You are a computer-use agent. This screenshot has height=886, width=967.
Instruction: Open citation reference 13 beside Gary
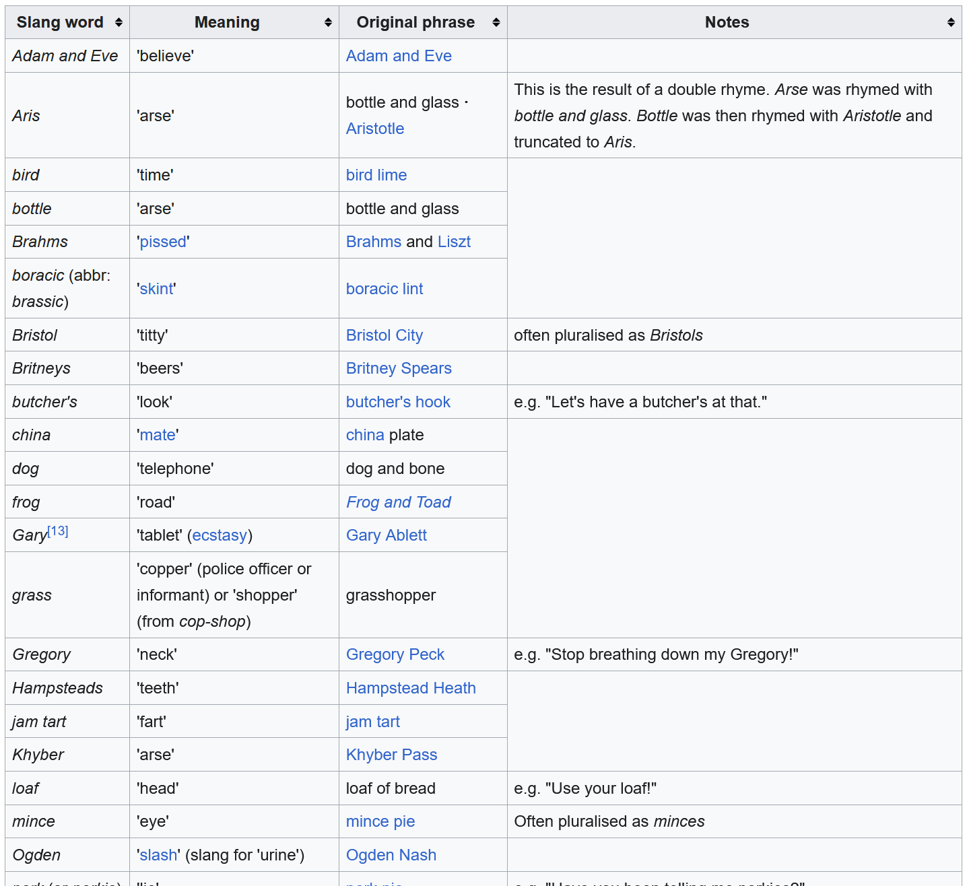pyautogui.click(x=58, y=531)
